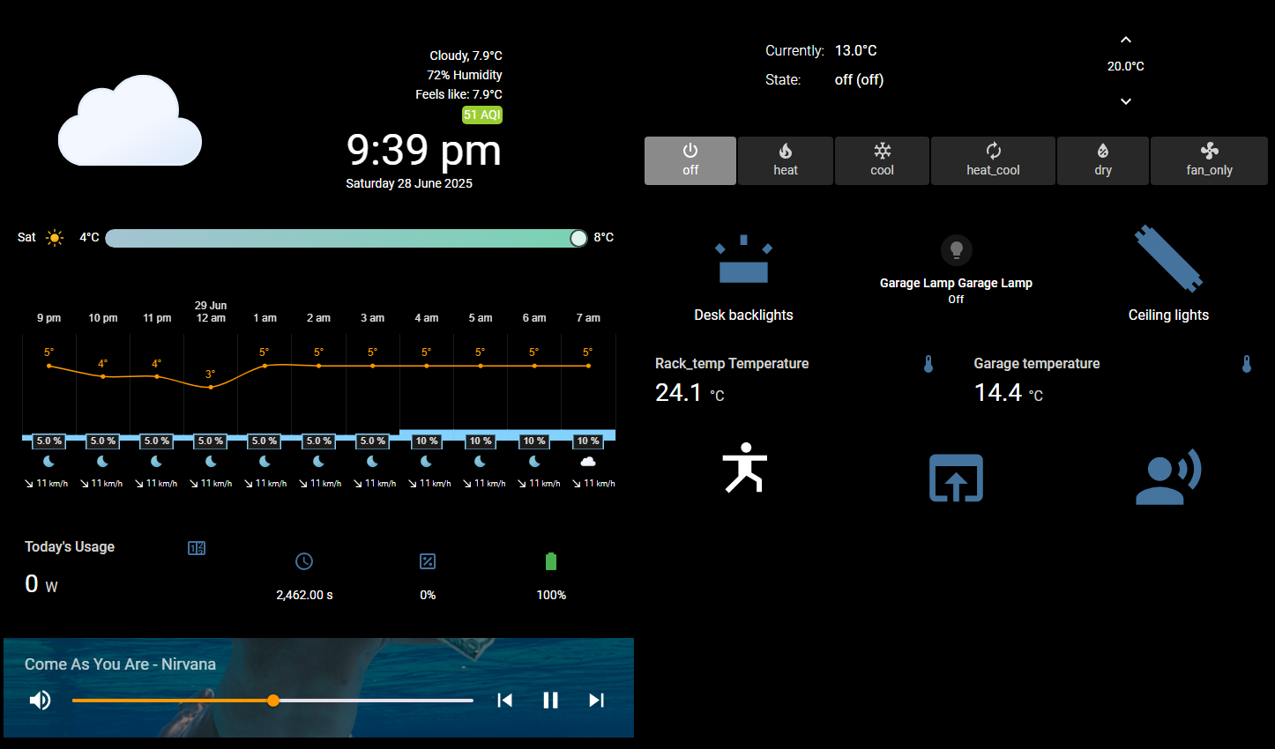Click the "Ceiling lights" label

(x=1168, y=315)
